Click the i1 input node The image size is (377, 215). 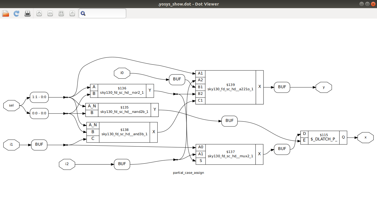[11, 144]
